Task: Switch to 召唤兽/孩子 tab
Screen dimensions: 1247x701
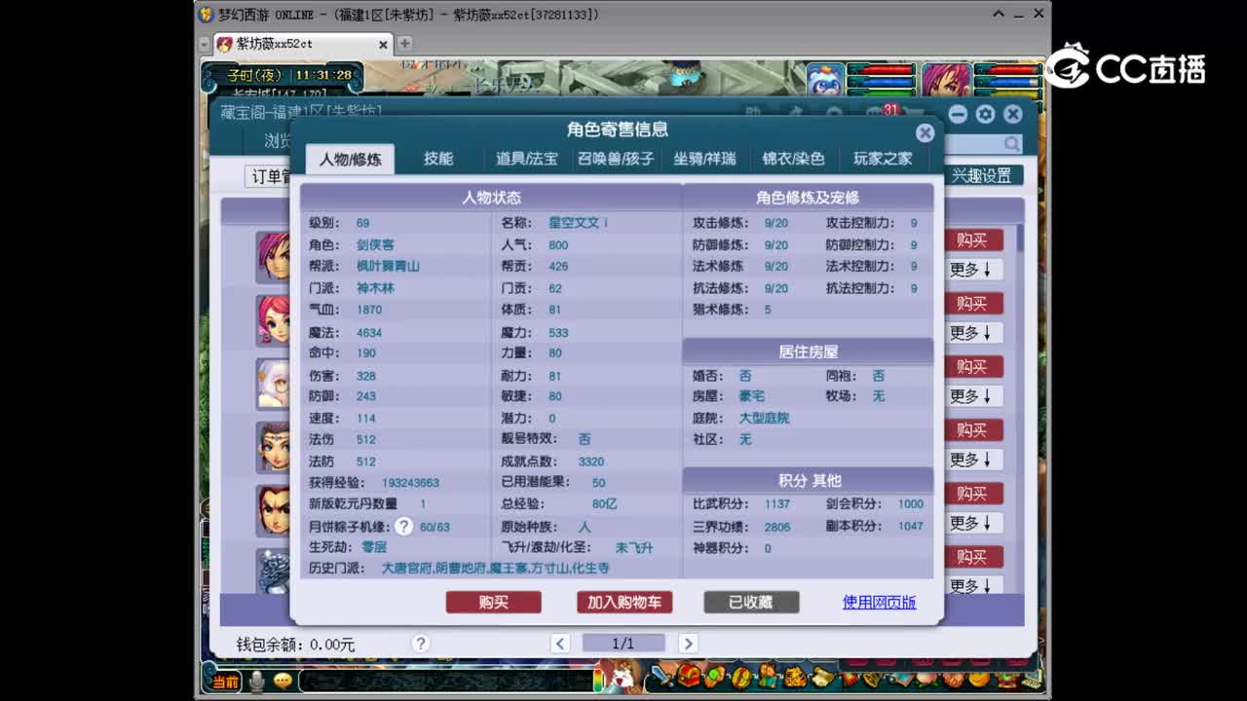Action: [x=616, y=159]
